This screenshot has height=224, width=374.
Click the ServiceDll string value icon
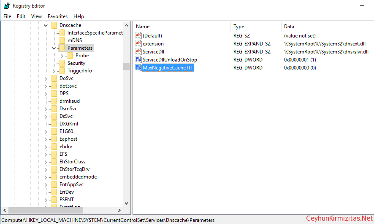click(138, 51)
